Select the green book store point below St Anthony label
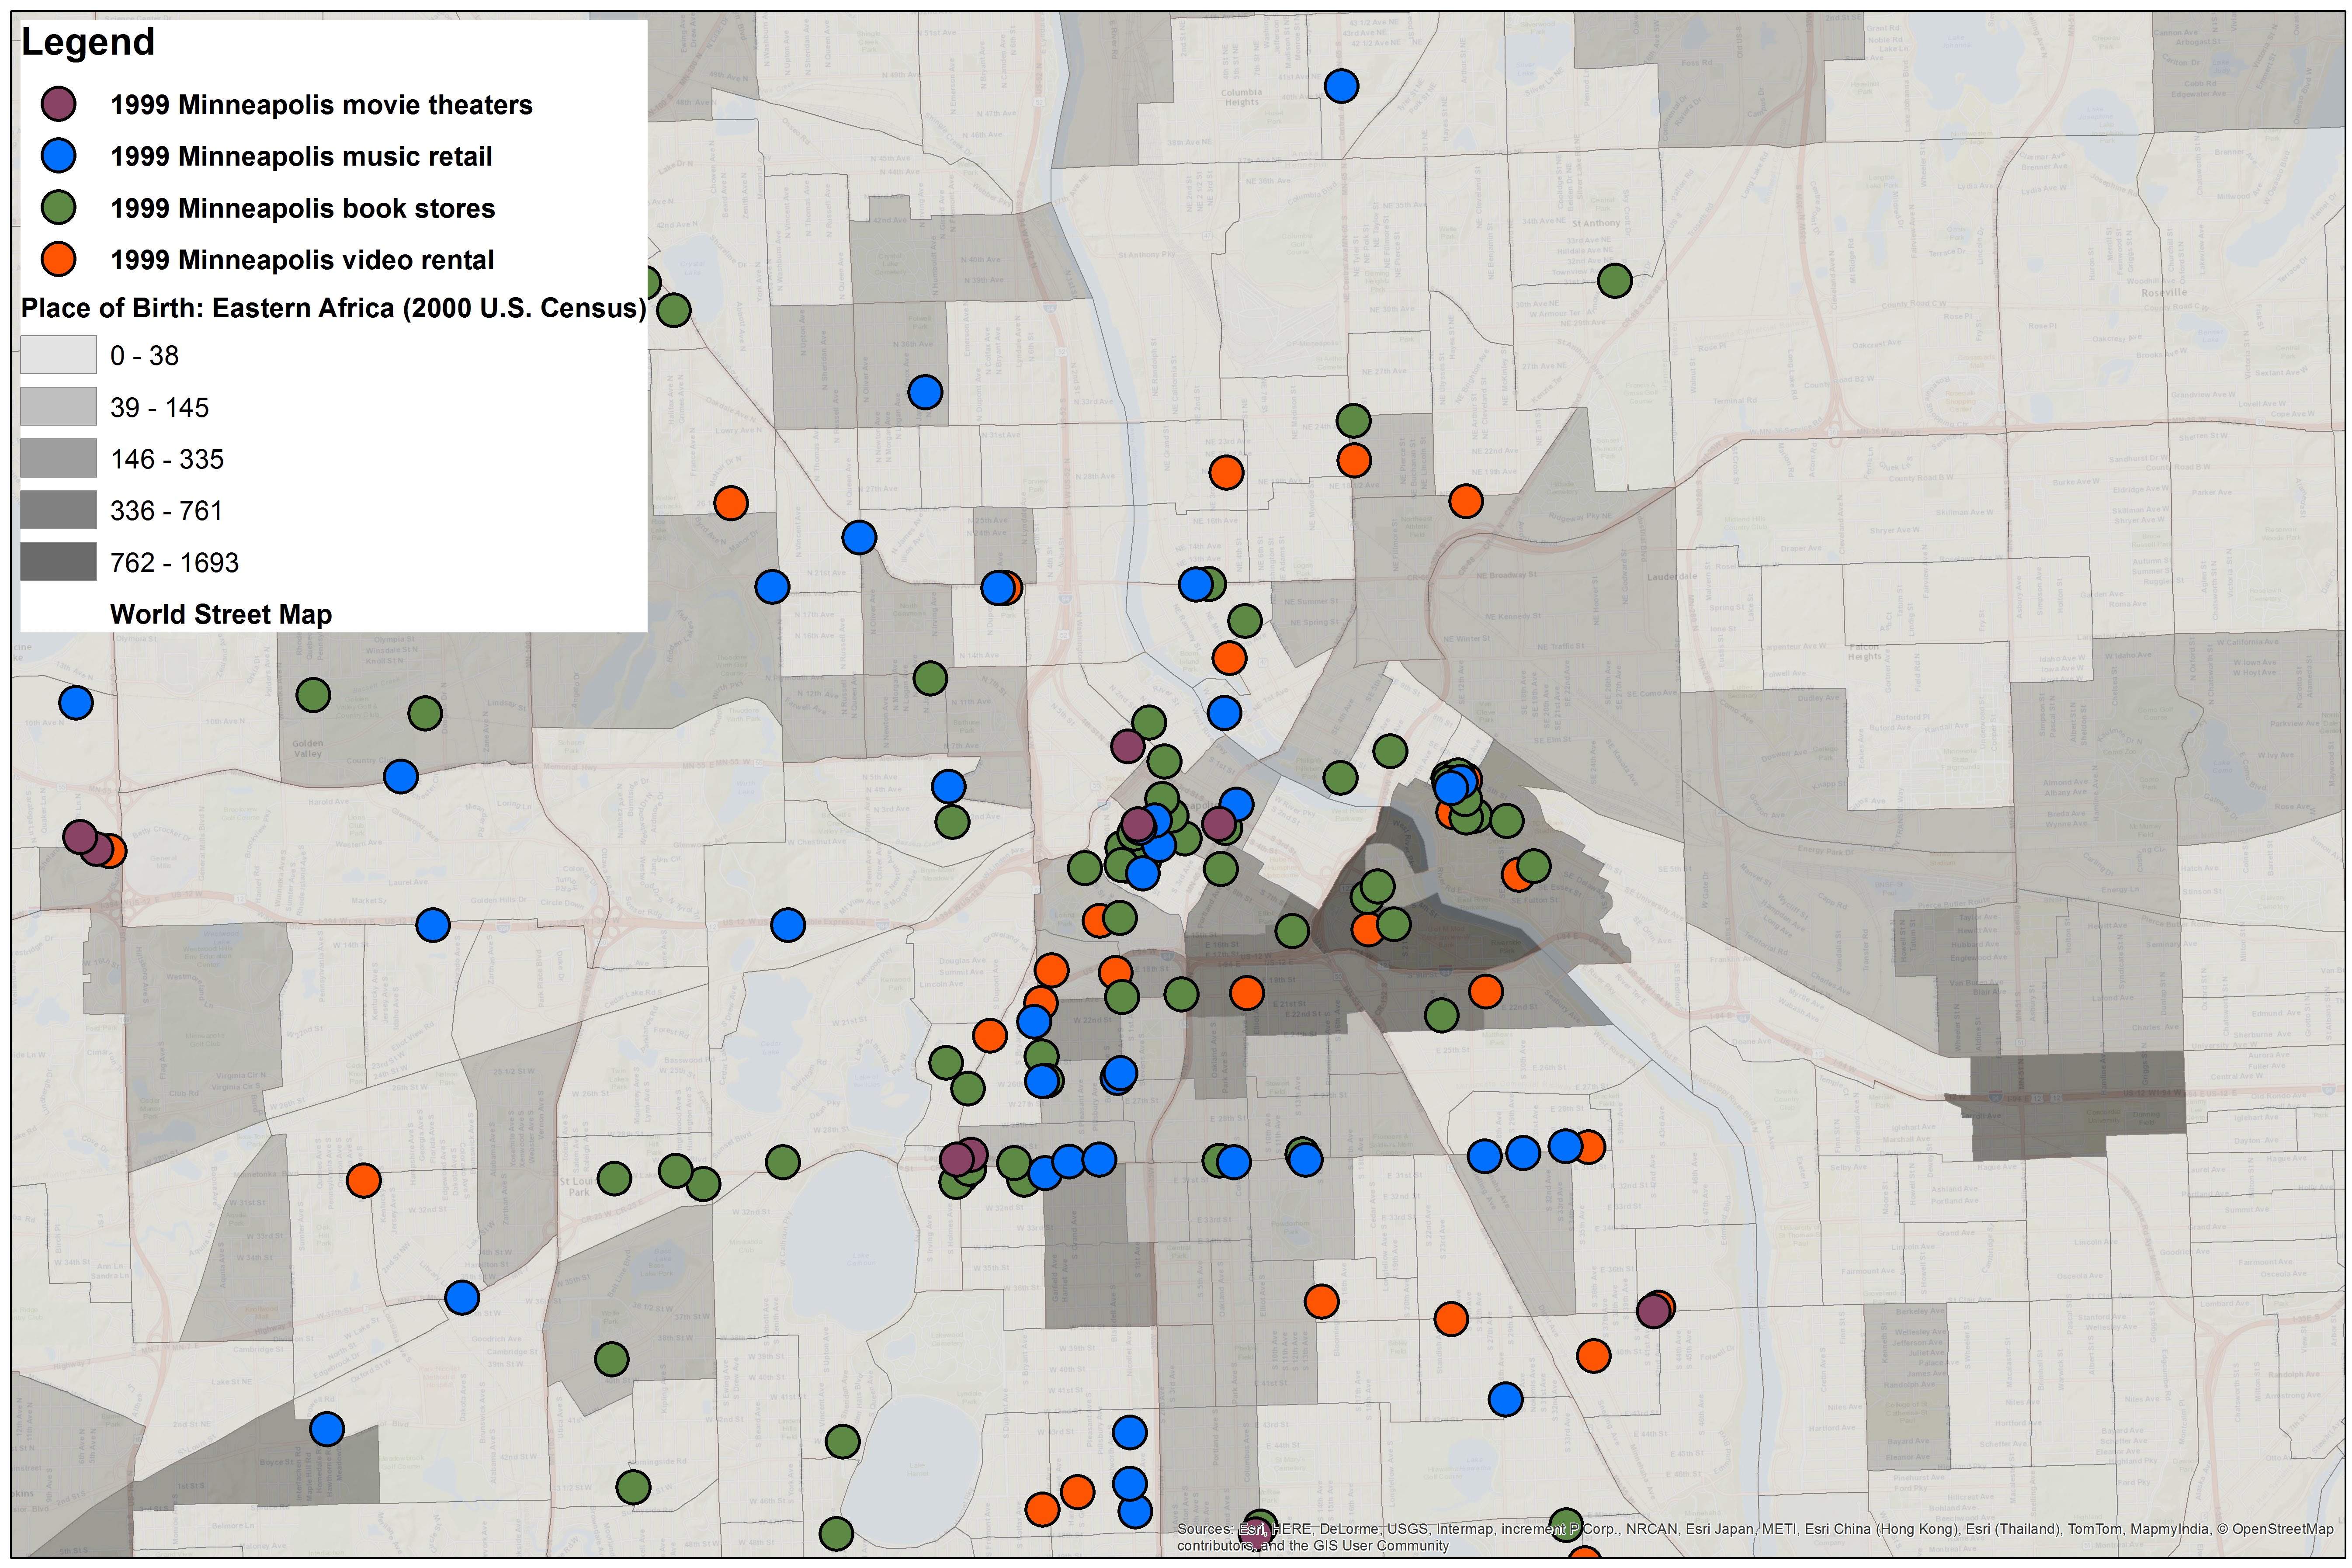 coord(1615,281)
